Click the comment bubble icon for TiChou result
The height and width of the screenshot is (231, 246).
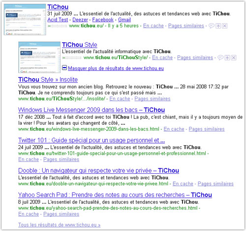211,26
